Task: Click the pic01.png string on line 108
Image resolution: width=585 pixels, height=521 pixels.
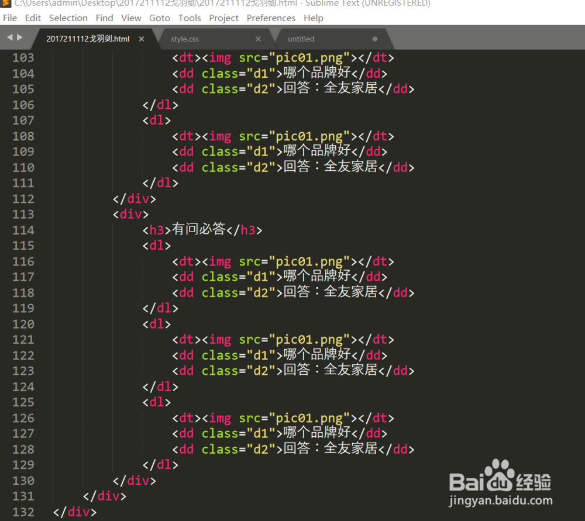Action: [x=309, y=136]
